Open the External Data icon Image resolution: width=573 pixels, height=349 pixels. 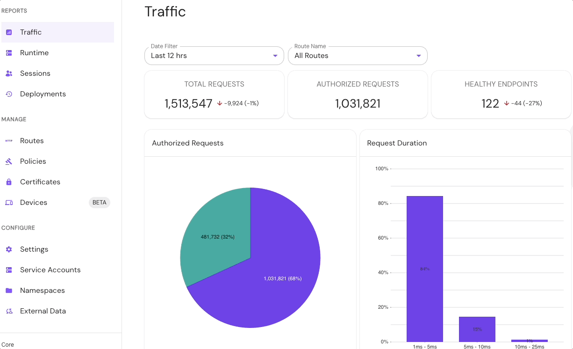tap(9, 311)
